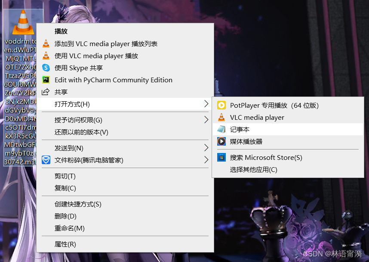The height and width of the screenshot is (262, 369).
Task: Choose 重命名(M) from the context menu
Action: pos(126,228)
